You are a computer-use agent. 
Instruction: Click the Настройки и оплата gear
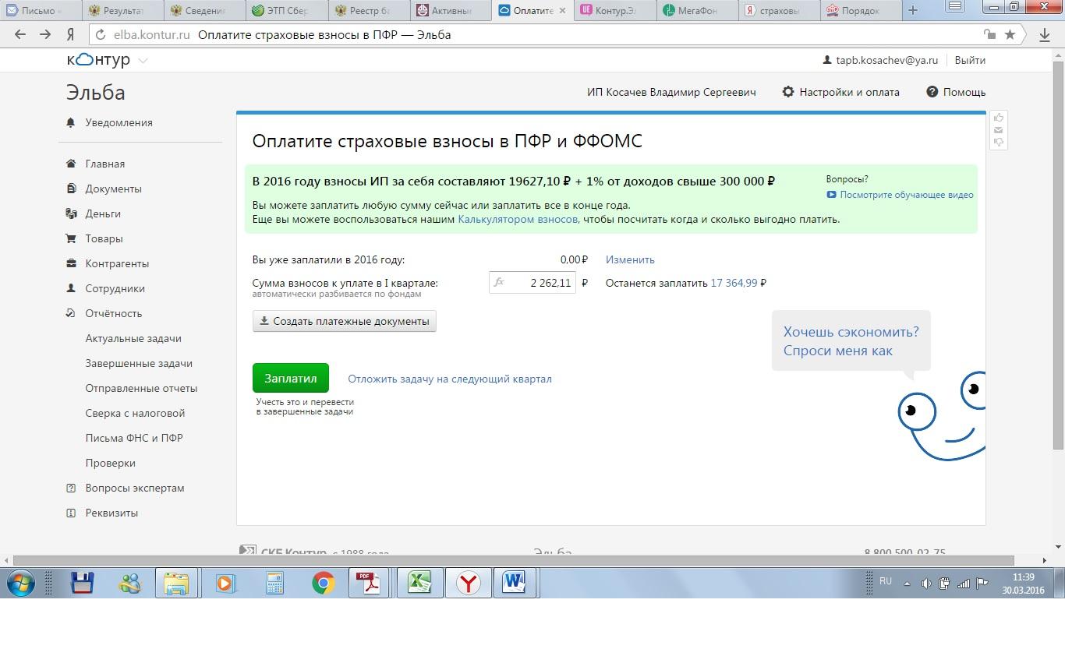coord(840,92)
